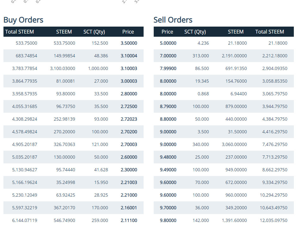297x227 pixels.
Task: Click buy quantity 259.000
Action: (100, 220)
